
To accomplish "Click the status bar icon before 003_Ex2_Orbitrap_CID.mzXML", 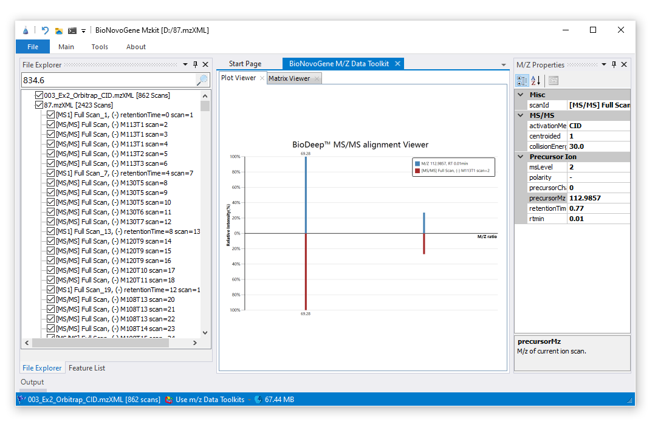I will [x=21, y=400].
